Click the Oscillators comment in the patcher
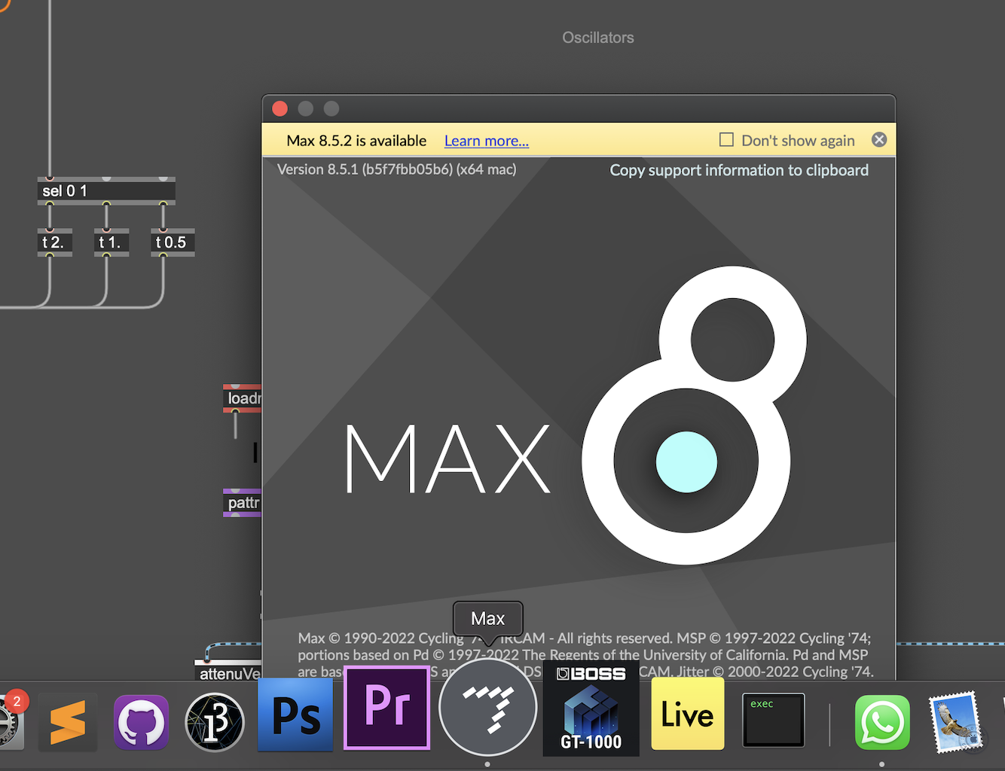1005x771 pixels. pyautogui.click(x=598, y=38)
